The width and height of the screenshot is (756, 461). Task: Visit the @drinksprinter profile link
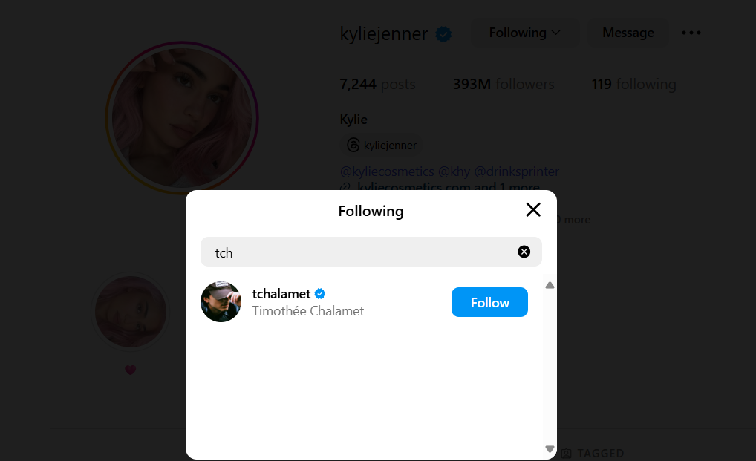(x=516, y=171)
